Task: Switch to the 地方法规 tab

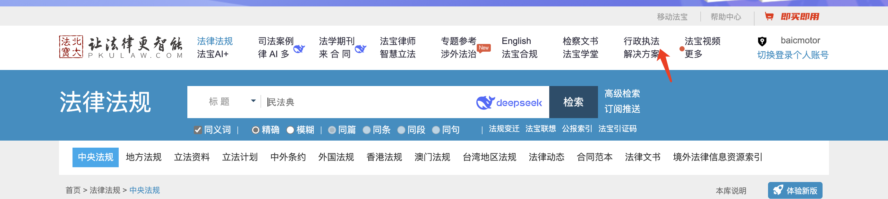Action: tap(143, 157)
